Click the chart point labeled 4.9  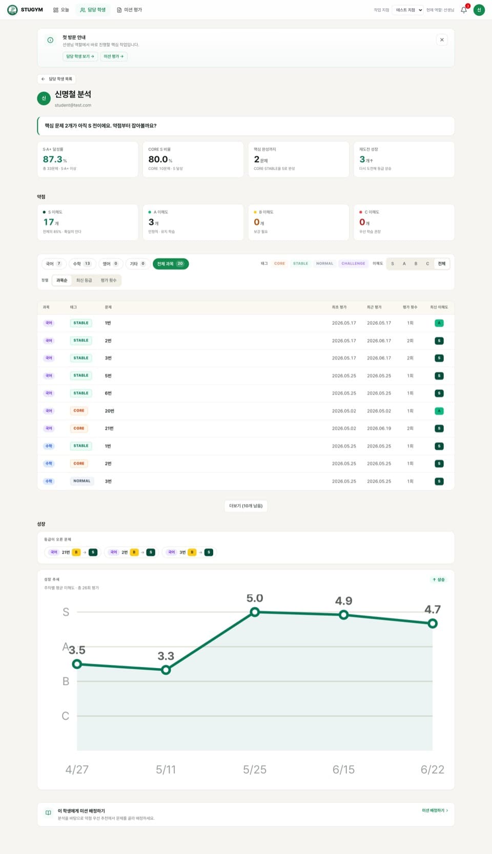coord(344,615)
